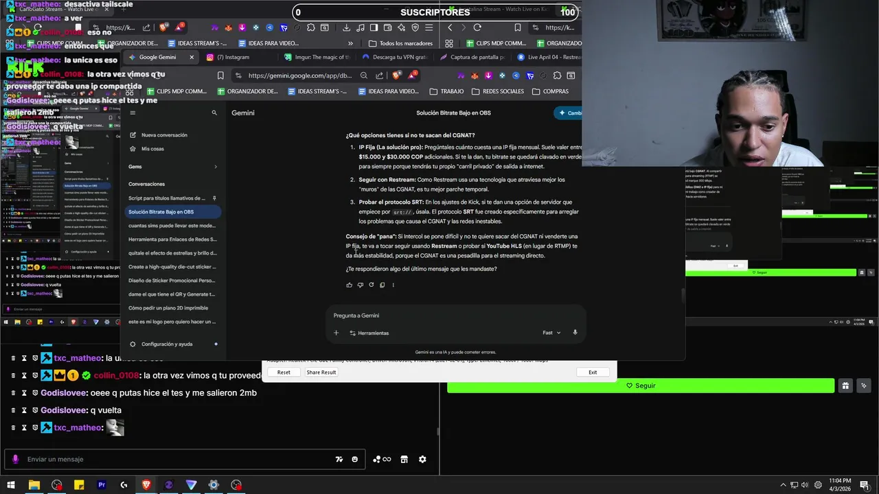Open Gemini sidebar hamburger menu

click(x=133, y=113)
